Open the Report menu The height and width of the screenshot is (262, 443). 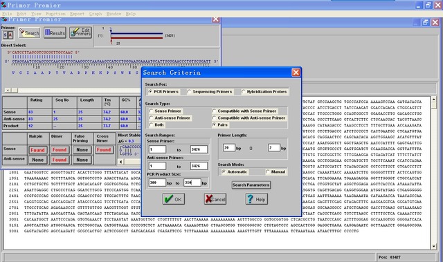77,14
